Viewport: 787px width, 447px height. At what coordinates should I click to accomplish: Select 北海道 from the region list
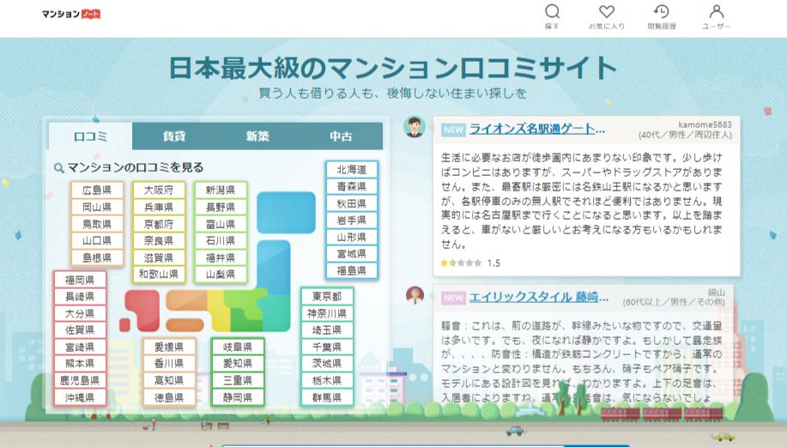(x=351, y=170)
